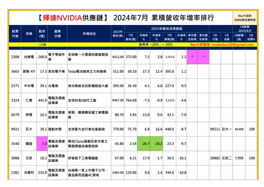Click 台達電 pink single-month record star cell

pos(192,57)
